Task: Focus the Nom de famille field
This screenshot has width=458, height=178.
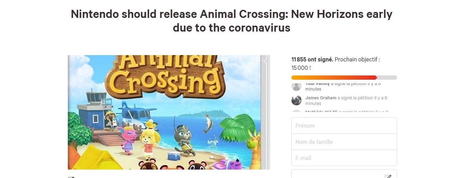Action: 344,142
